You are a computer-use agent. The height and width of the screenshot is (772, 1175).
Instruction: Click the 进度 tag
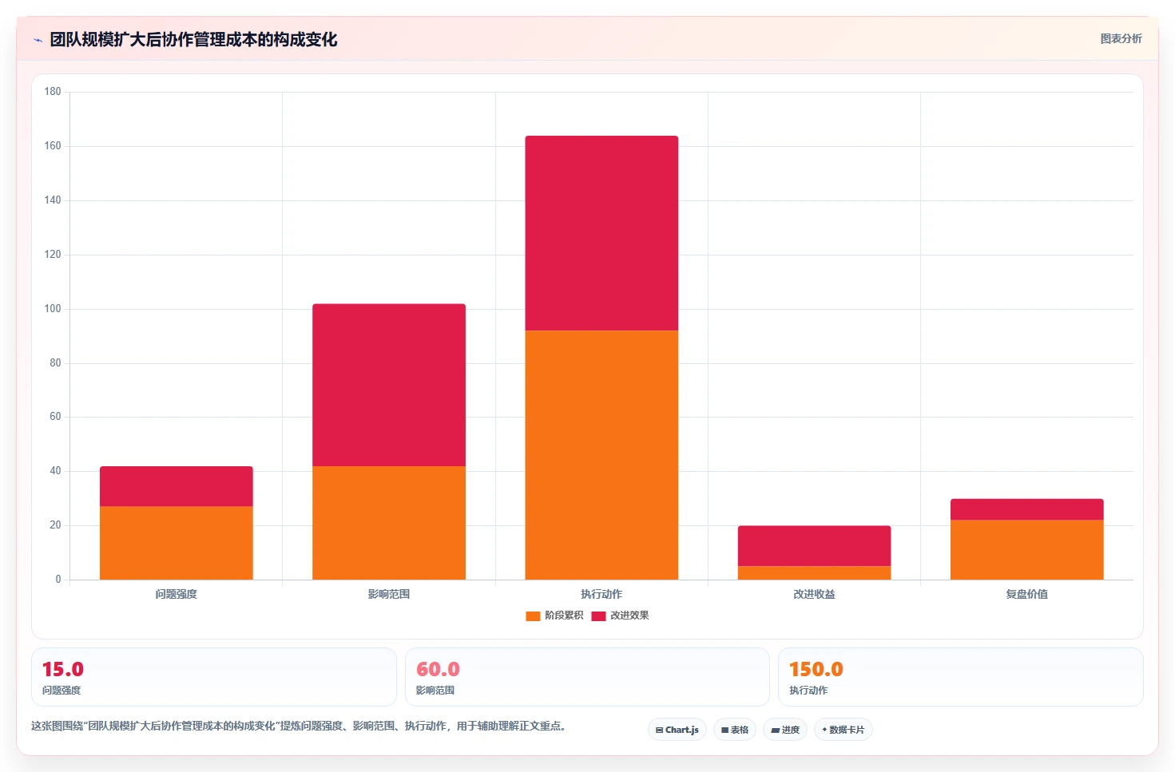click(785, 730)
